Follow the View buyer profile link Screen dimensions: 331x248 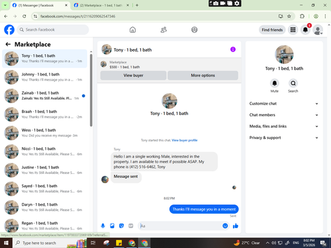[x=185, y=140]
